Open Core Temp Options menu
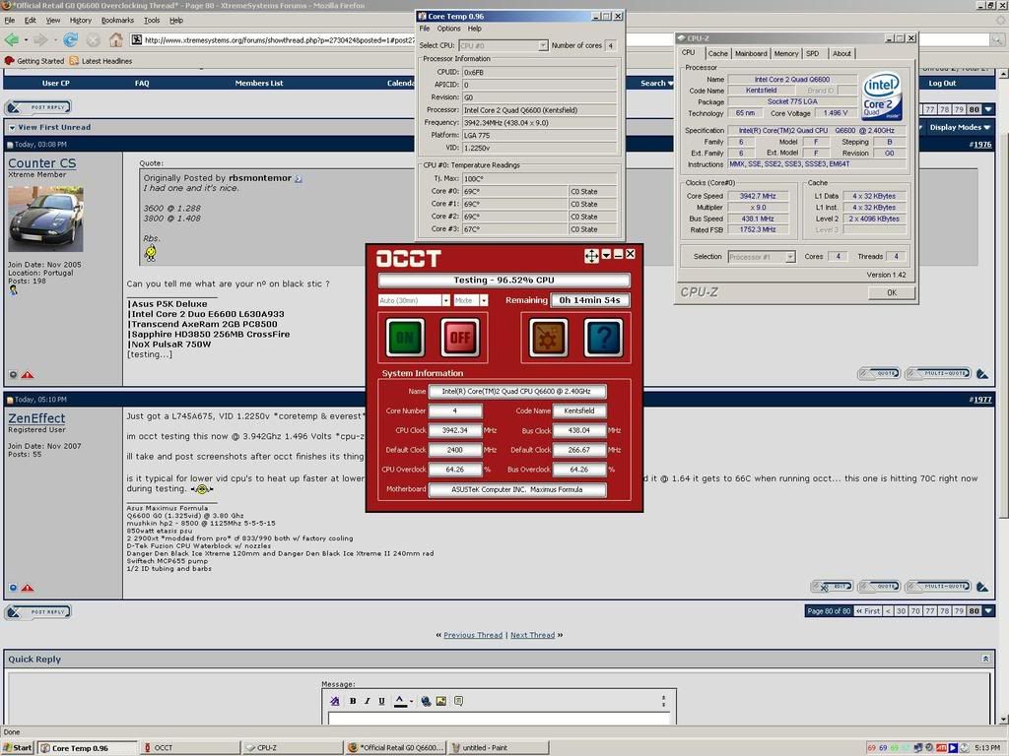 (x=448, y=29)
